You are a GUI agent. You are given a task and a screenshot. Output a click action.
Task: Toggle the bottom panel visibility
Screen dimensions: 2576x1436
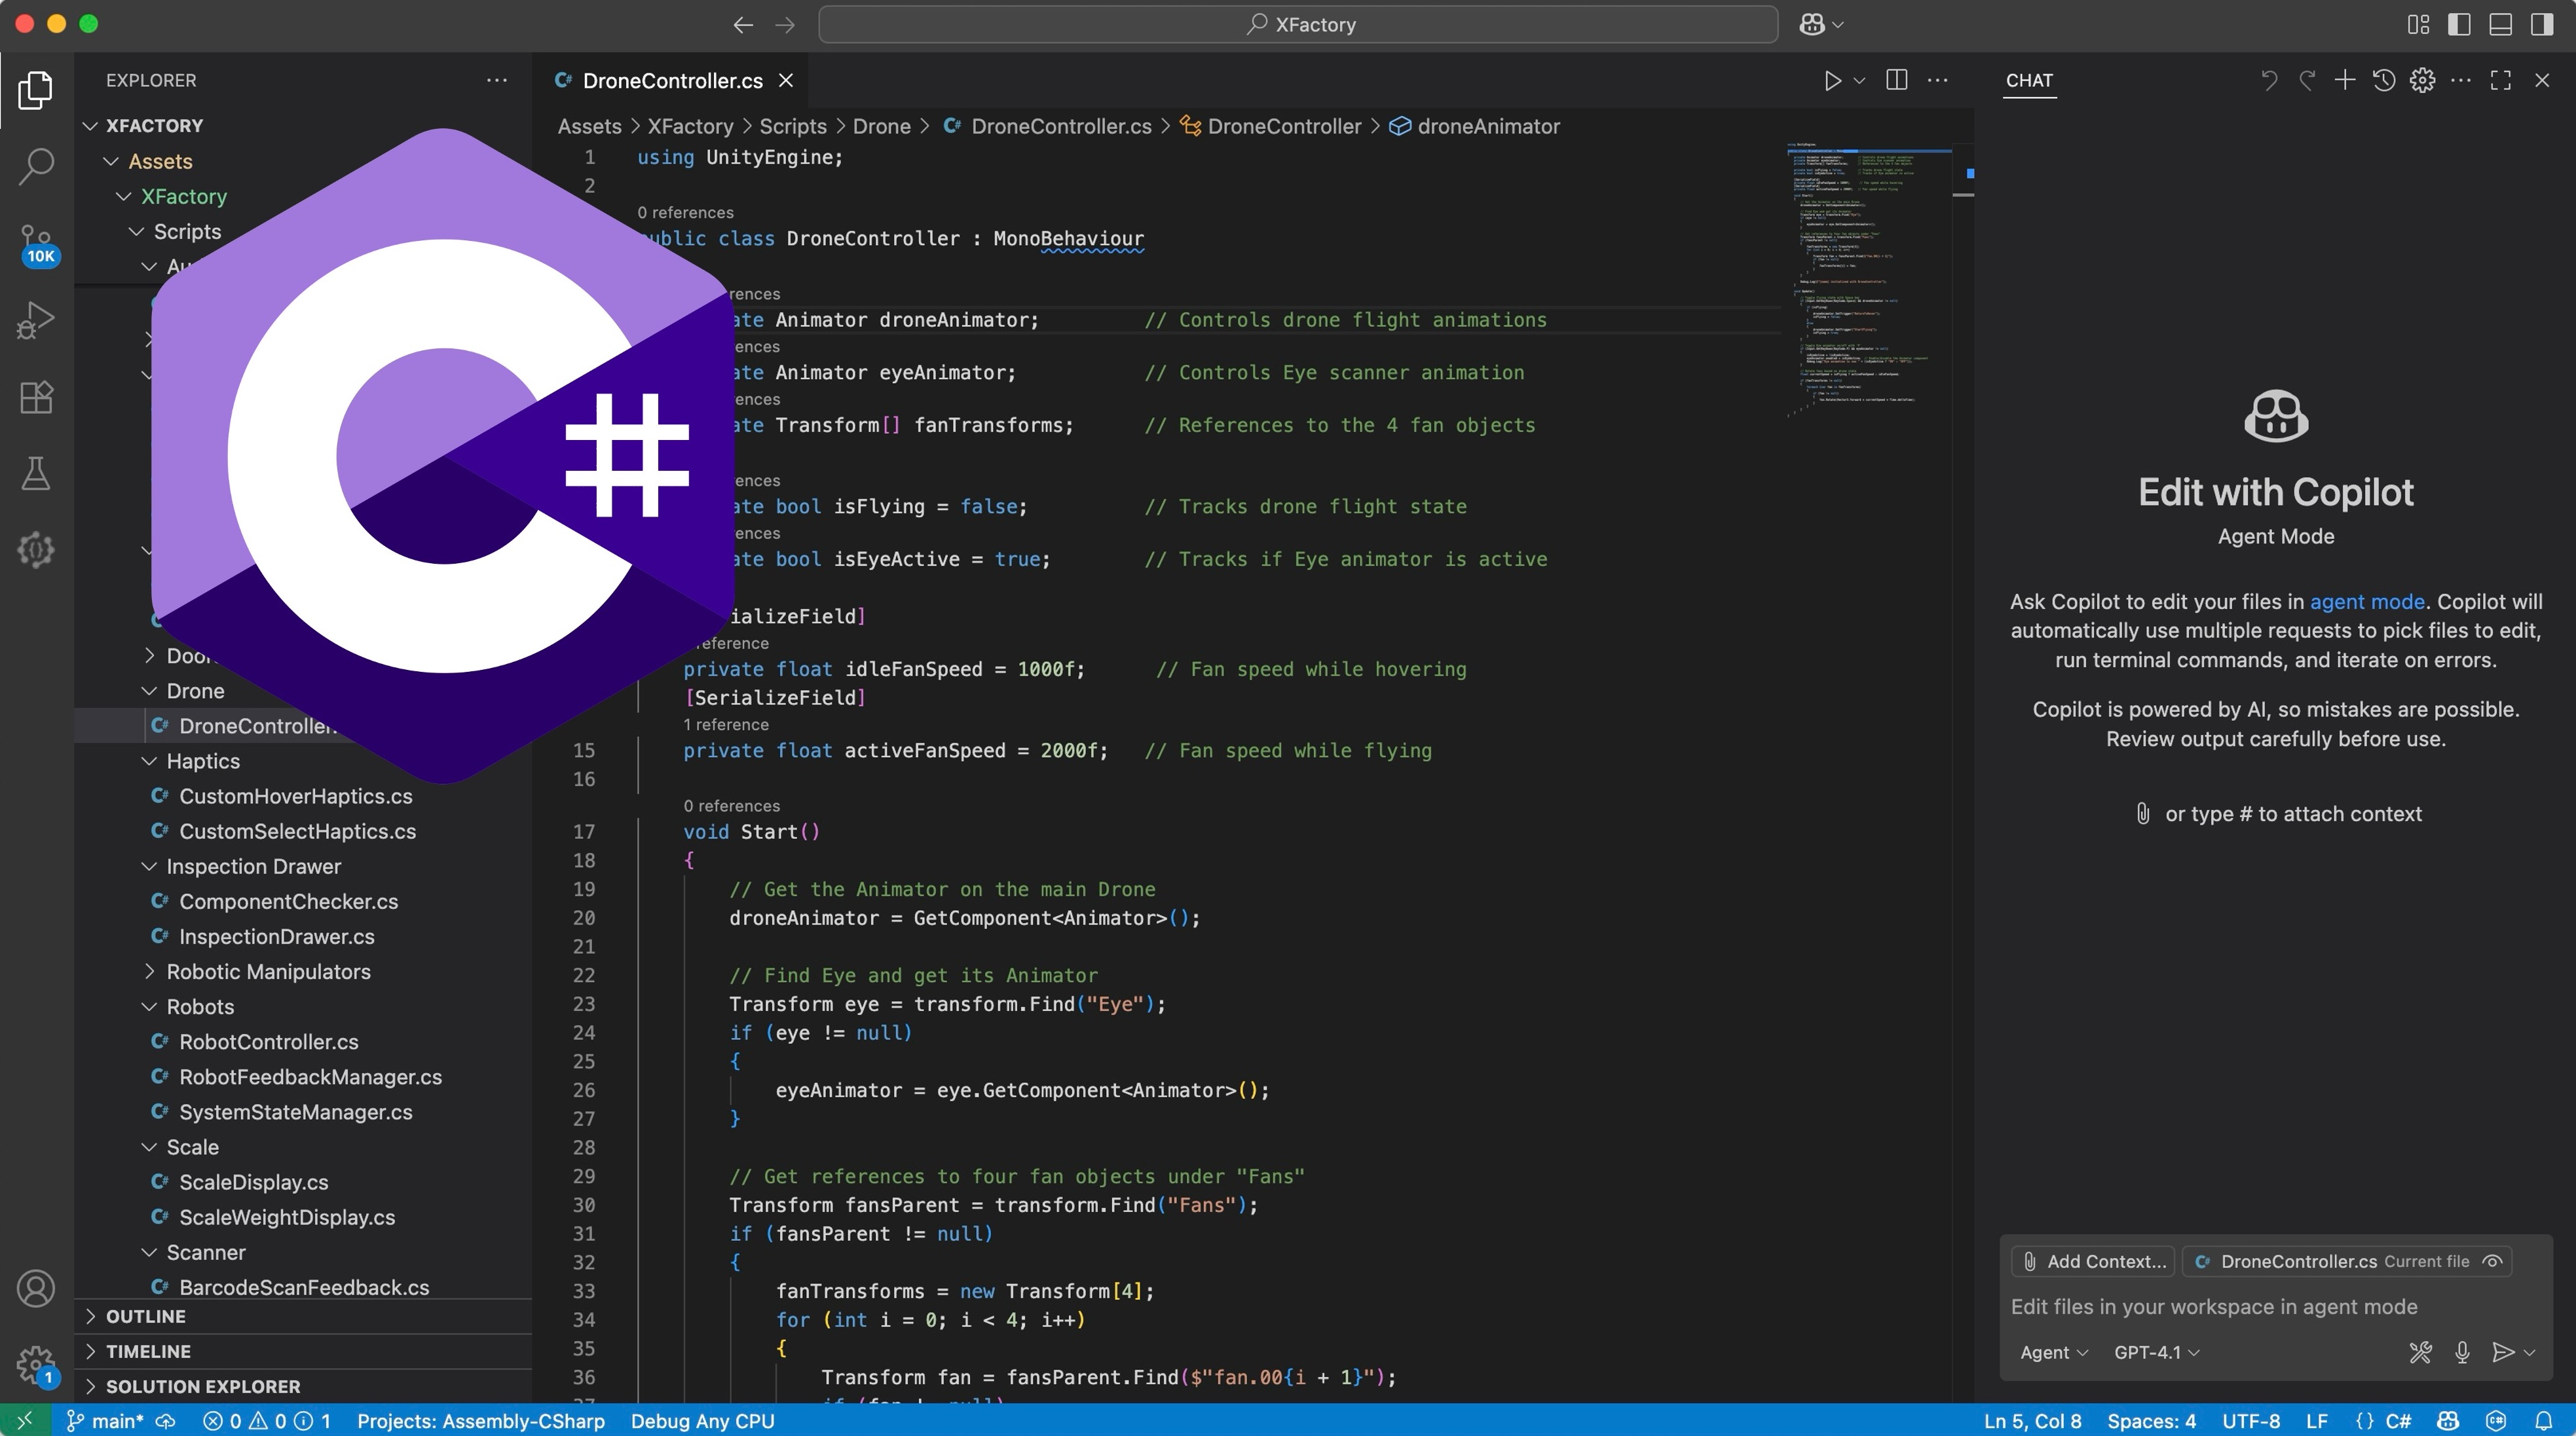[x=2500, y=24]
